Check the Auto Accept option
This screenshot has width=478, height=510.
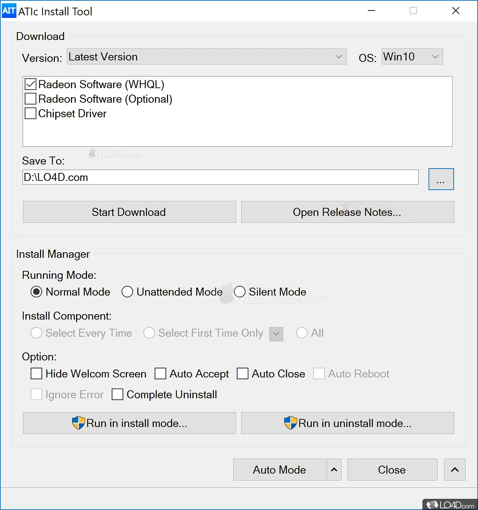click(x=160, y=374)
